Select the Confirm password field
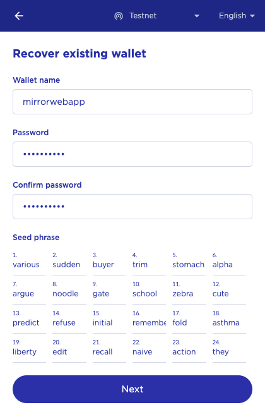This screenshot has width=265, height=405. (132, 207)
